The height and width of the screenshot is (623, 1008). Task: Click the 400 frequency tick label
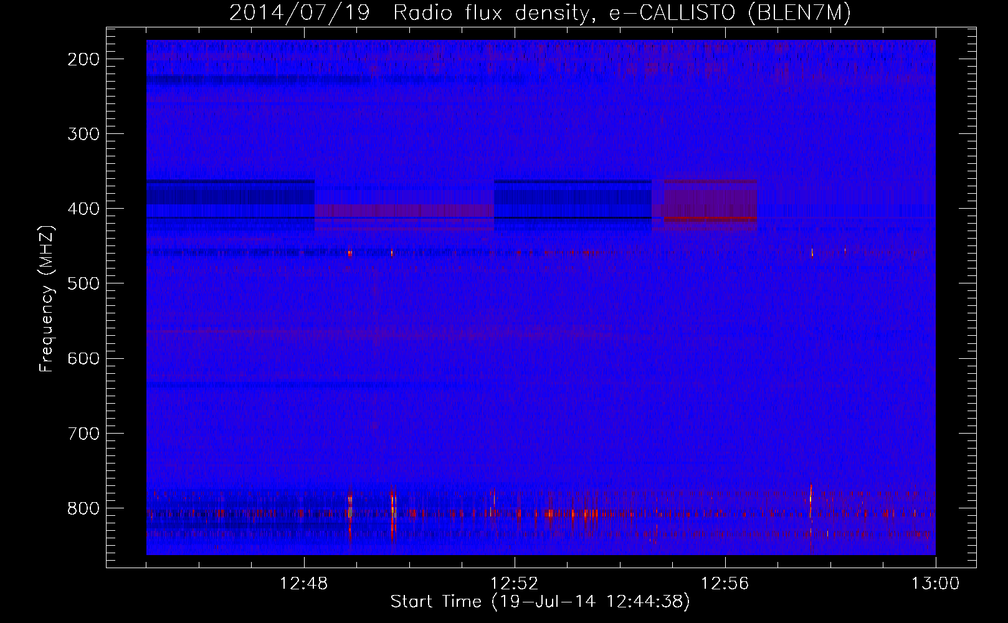[83, 209]
